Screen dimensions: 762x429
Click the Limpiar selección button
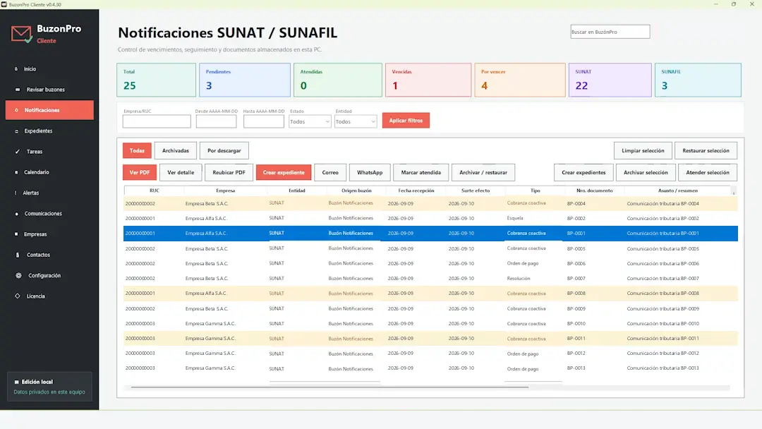(x=643, y=150)
